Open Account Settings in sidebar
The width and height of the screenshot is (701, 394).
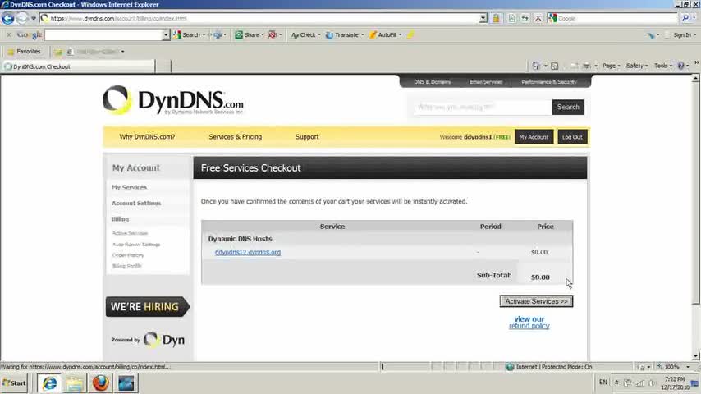(136, 203)
